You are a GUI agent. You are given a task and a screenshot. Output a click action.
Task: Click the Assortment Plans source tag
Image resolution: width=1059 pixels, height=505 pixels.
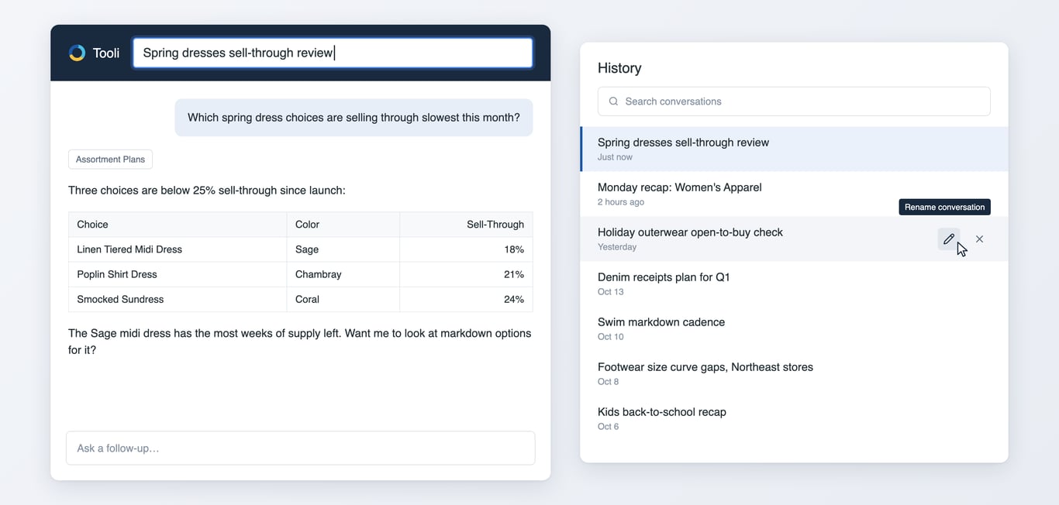tap(110, 160)
